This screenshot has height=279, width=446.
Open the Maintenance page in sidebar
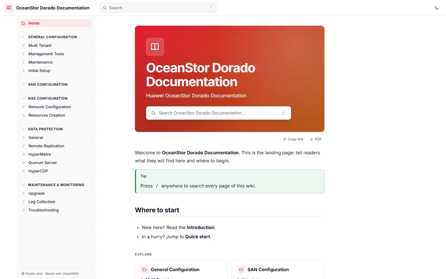(x=40, y=62)
